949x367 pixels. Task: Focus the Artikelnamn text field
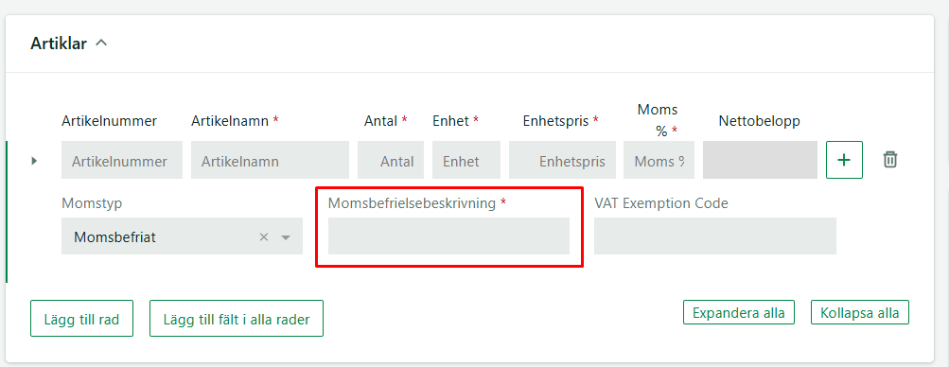270,160
